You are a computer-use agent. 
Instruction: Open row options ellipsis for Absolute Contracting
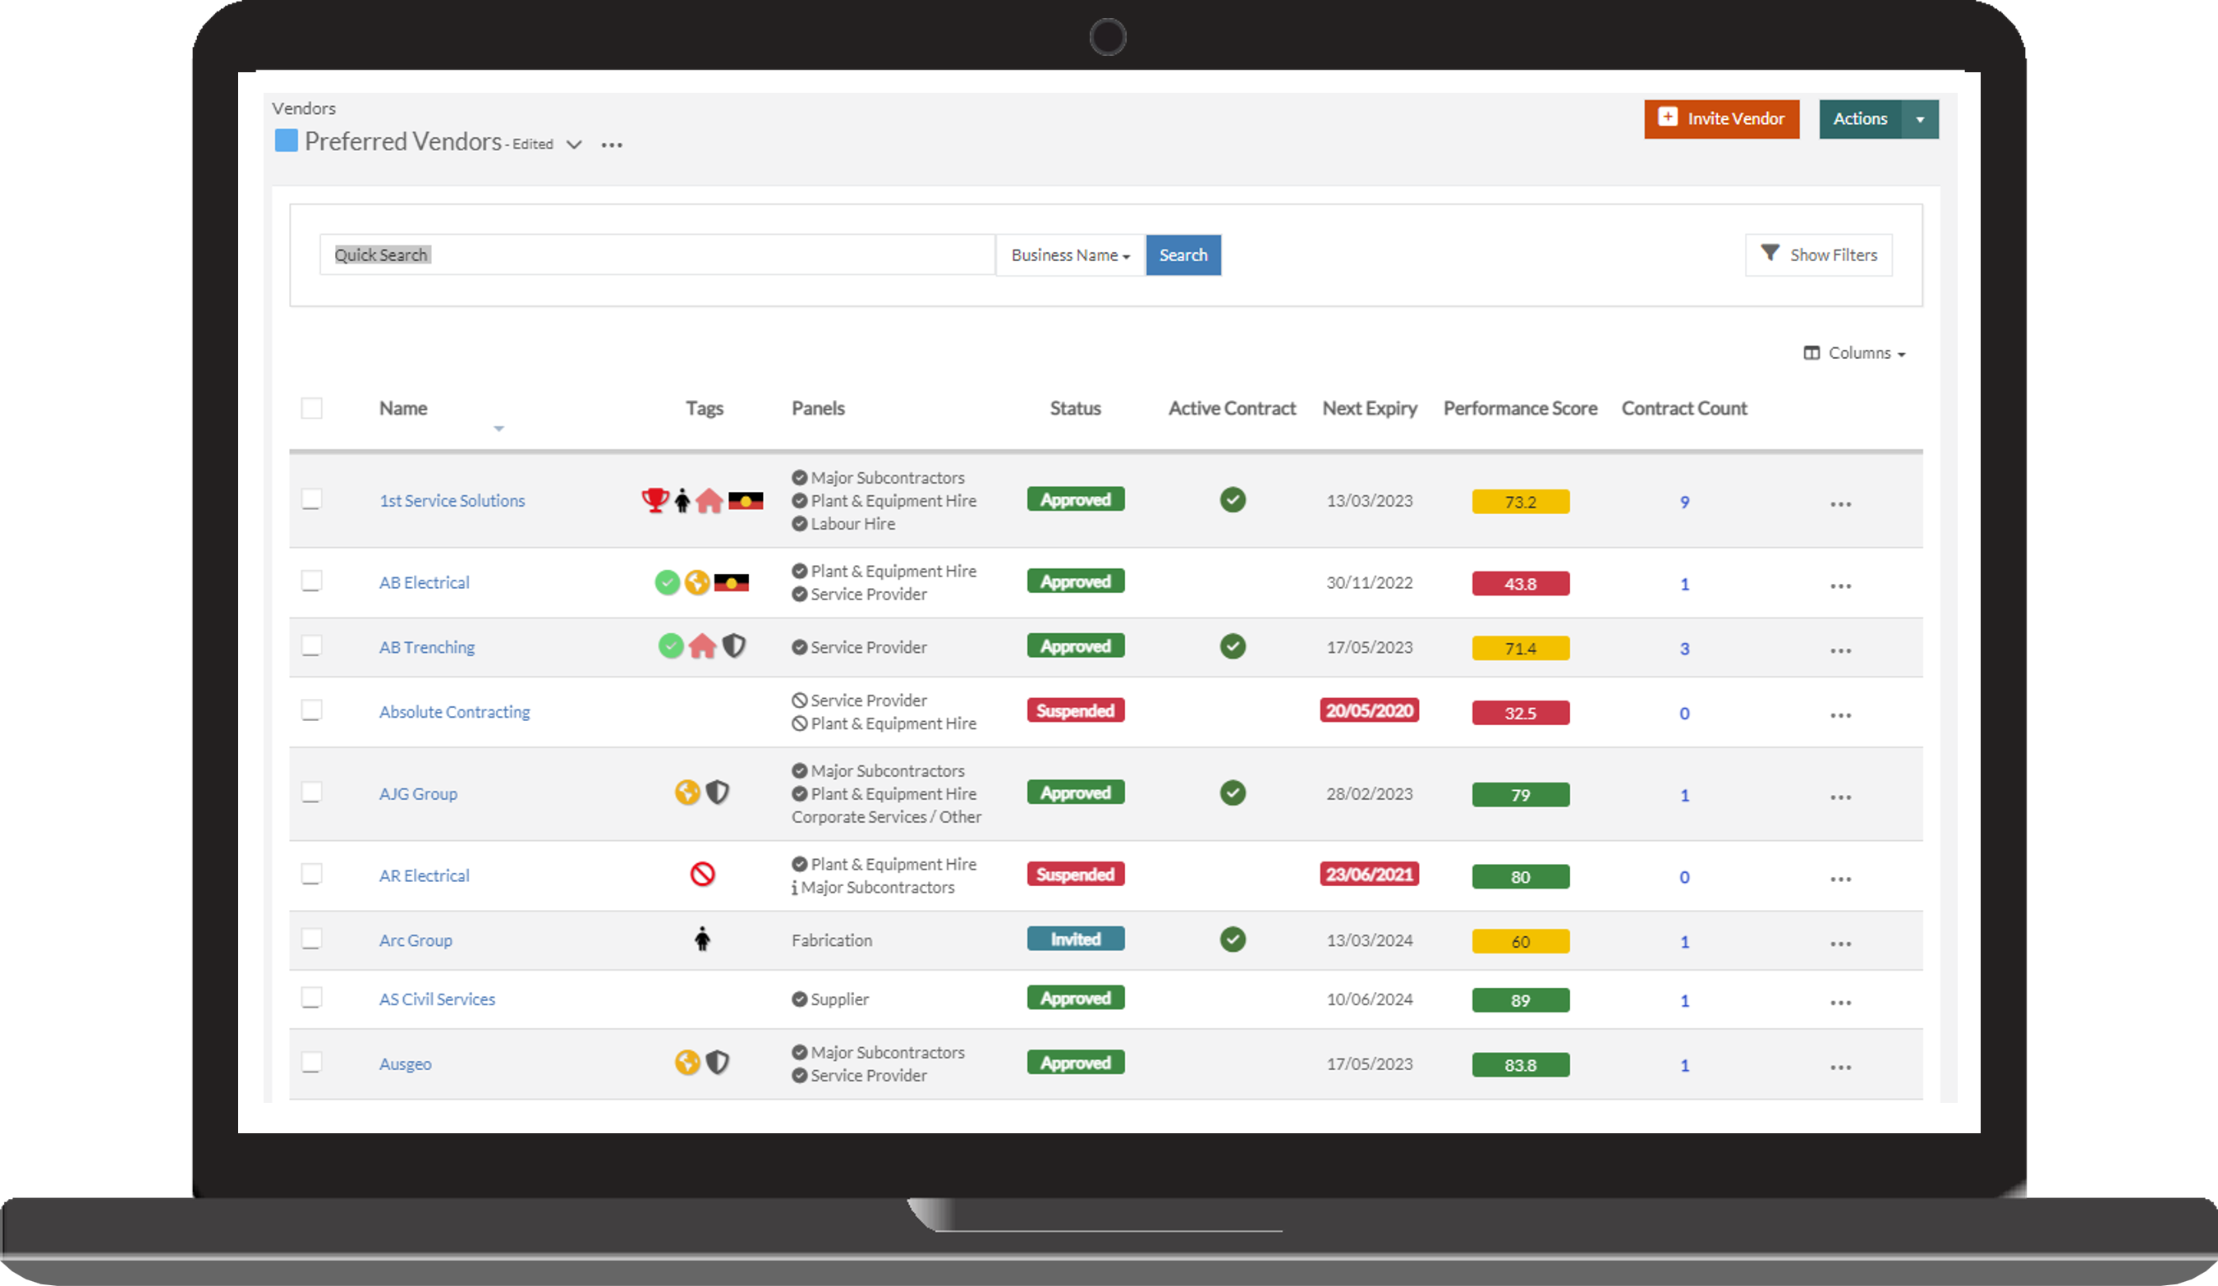[1840, 715]
